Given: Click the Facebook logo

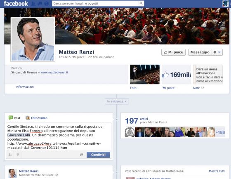Looking at the screenshot, I should 16,3.
